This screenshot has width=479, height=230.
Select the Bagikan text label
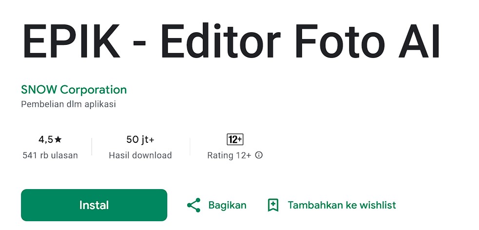[227, 205]
